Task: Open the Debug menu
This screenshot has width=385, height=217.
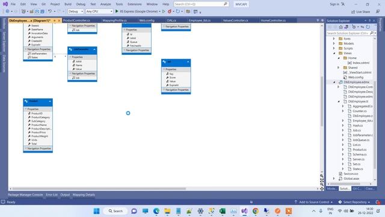Action: coord(81,4)
